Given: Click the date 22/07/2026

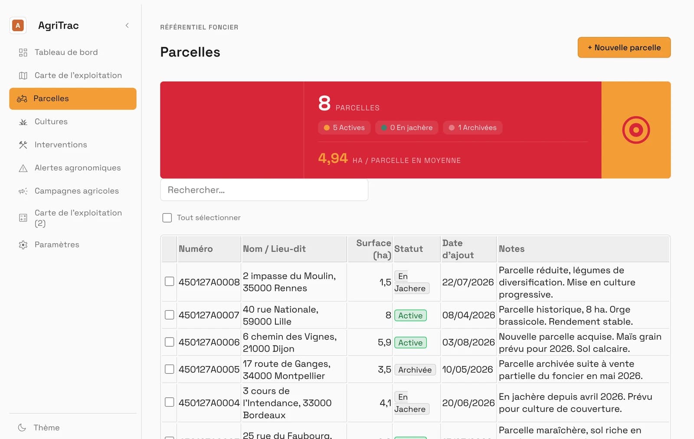Looking at the screenshot, I should (468, 282).
